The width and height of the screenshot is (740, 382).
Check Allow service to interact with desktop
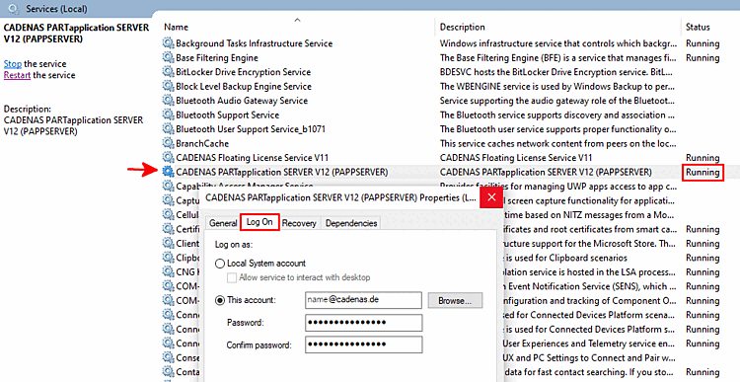pos(232,277)
